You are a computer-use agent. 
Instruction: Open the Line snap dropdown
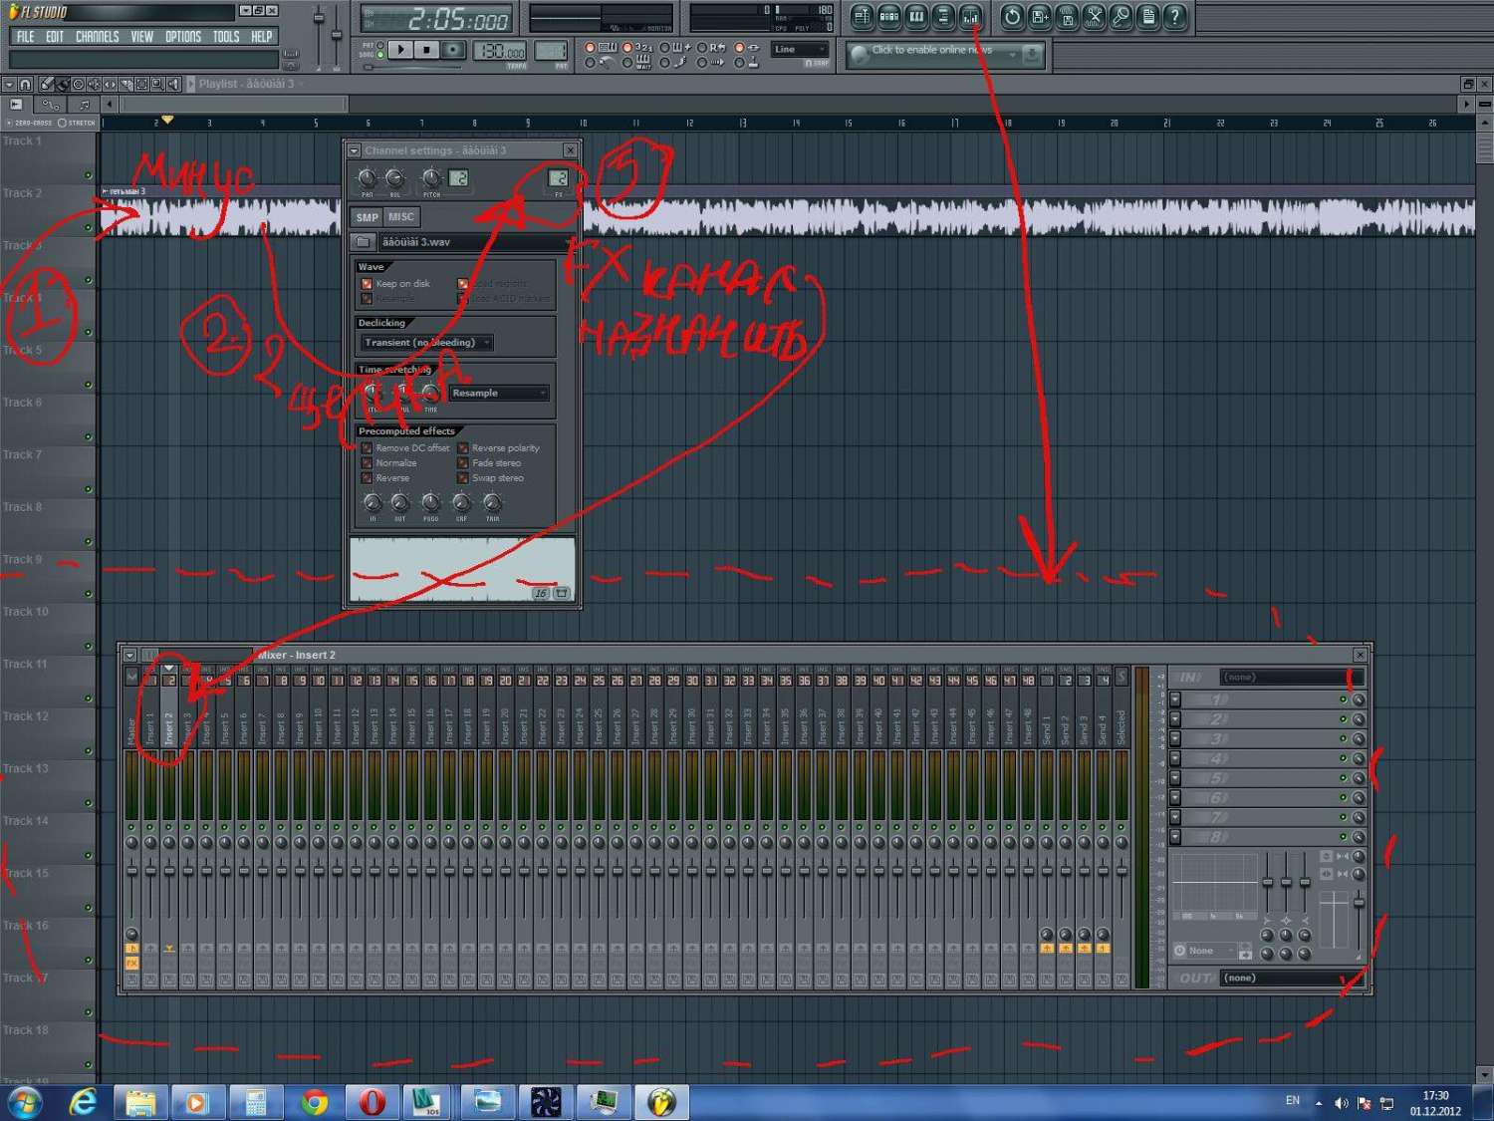[x=800, y=49]
